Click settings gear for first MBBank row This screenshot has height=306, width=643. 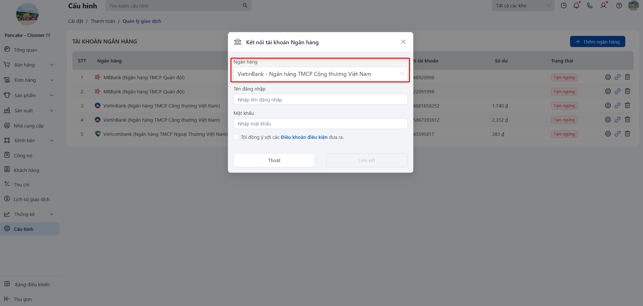(608, 77)
